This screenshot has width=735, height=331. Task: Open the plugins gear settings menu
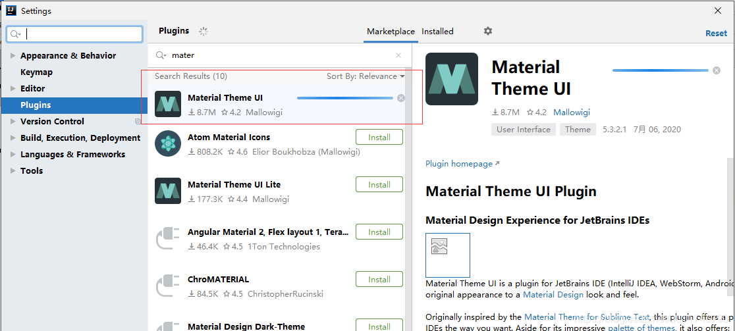point(488,31)
